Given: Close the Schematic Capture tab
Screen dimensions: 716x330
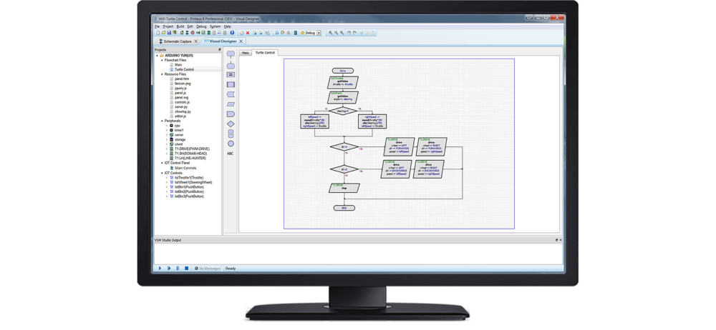Looking at the screenshot, I should 196,41.
